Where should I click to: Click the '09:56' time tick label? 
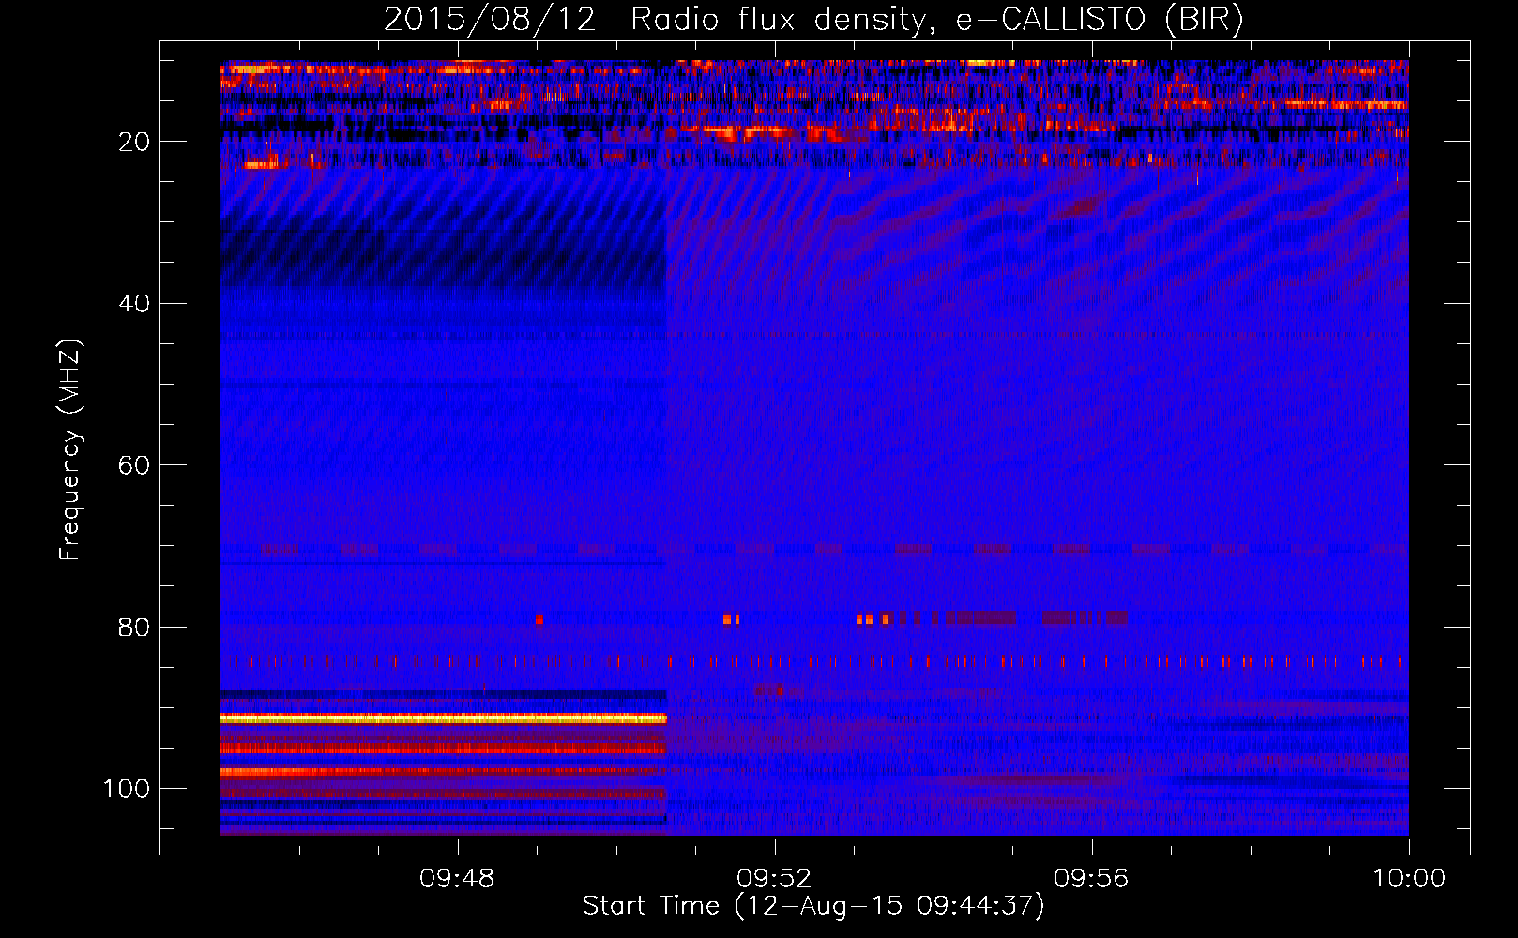point(1092,879)
